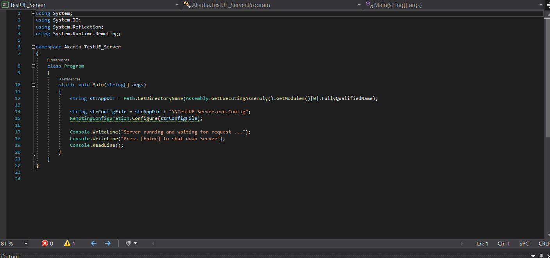Click the method cube icon beside Main(string[] args)

369,5
